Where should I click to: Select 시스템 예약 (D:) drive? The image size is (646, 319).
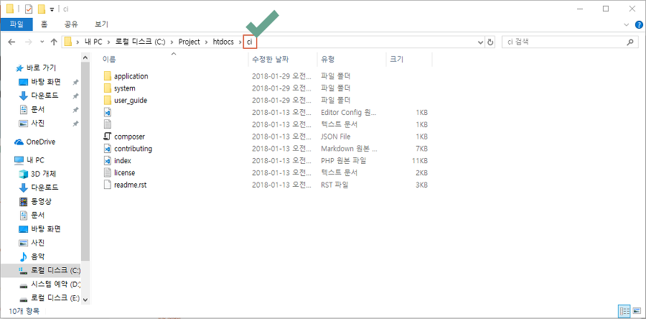[x=55, y=285]
